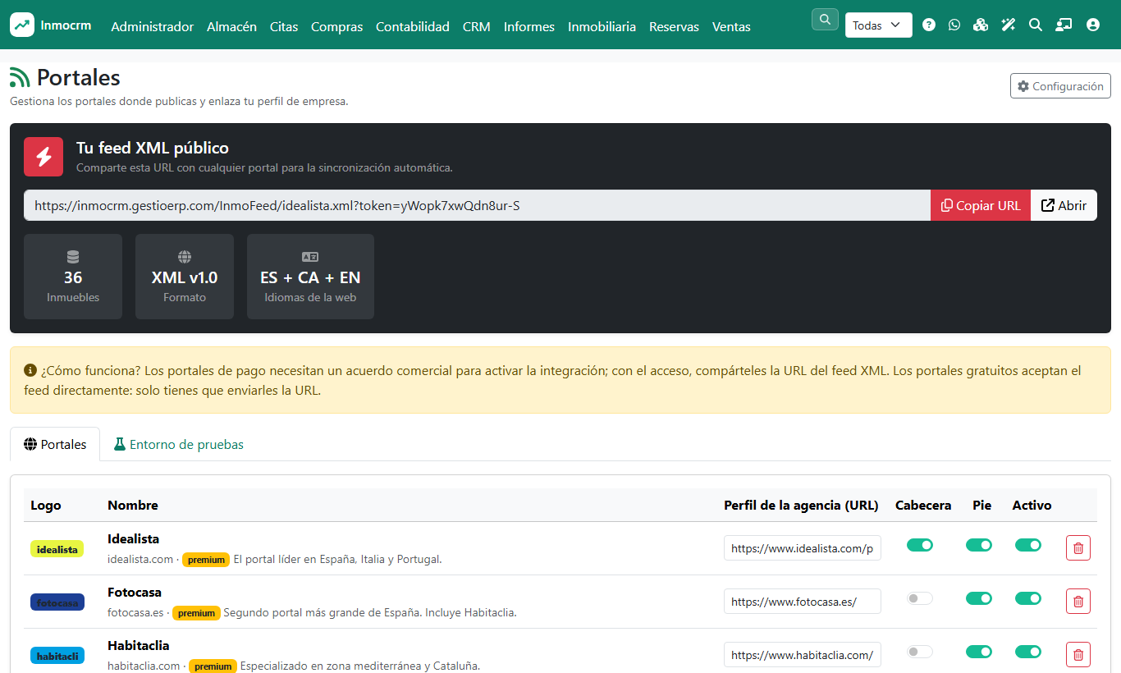Switch to the Entorno de pruebas tab
This screenshot has height=673, width=1121.
(178, 444)
